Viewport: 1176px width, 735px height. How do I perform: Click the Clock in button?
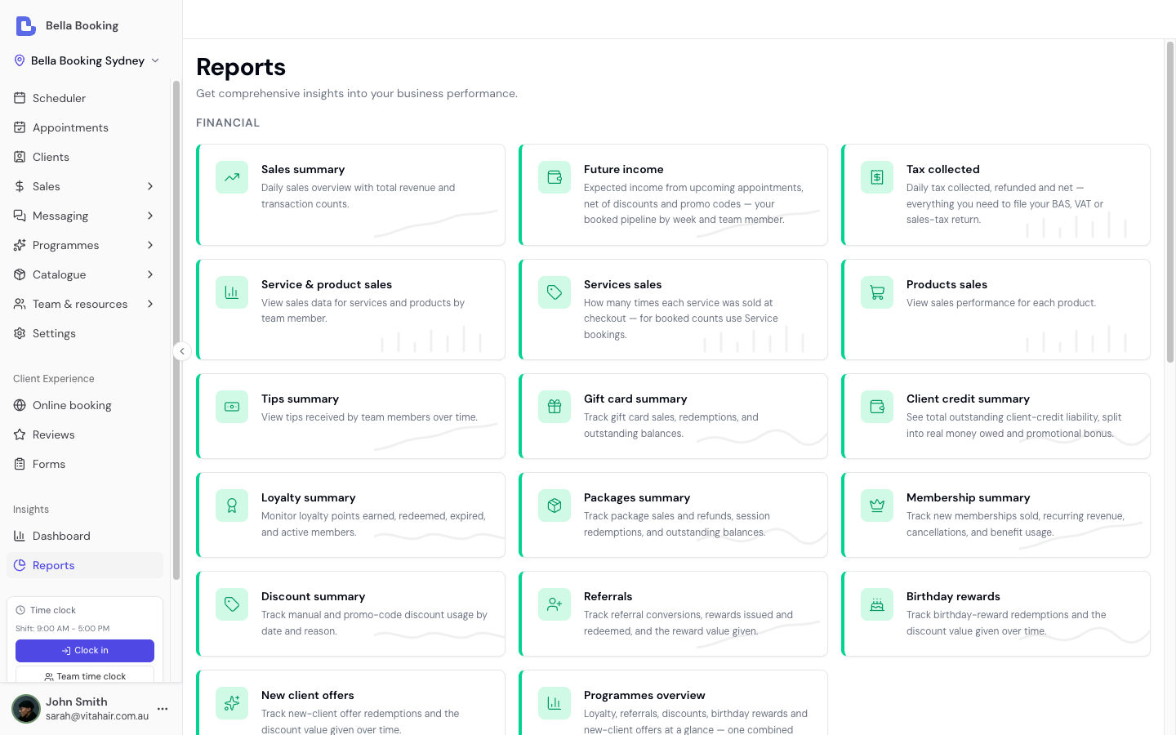pyautogui.click(x=85, y=651)
